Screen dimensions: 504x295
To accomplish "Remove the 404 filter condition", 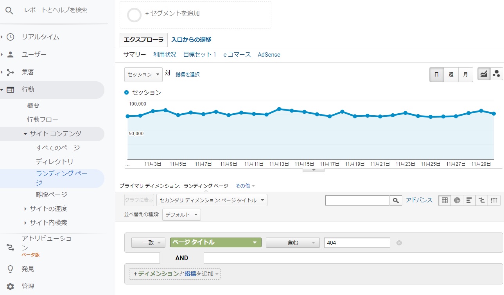I will (x=399, y=243).
